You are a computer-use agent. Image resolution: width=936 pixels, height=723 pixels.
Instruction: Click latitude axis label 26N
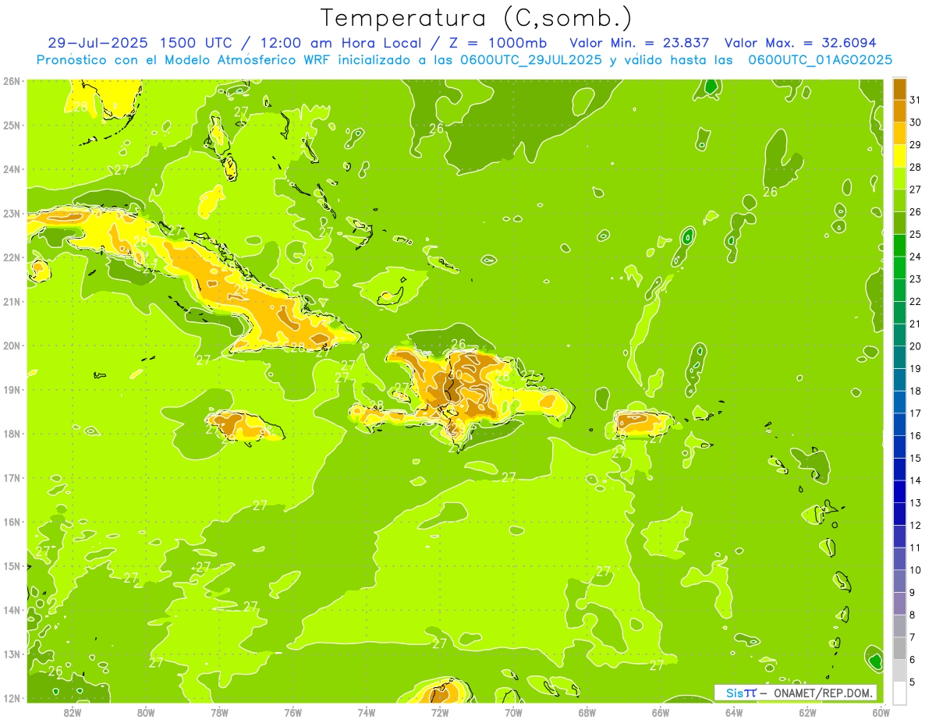[x=11, y=81]
